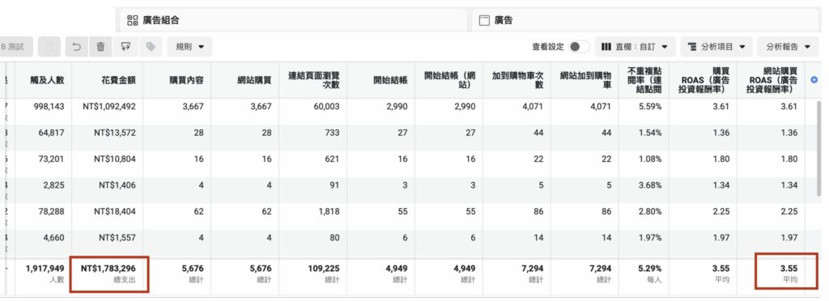Viewport: 829px width, 301px height.
Task: Select the 2.80% click rate cell
Action: [644, 217]
